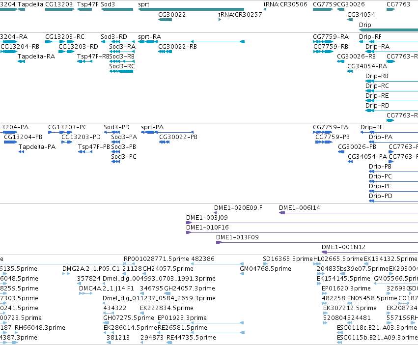Select BAC clone DME1-010F16
Image resolution: width=418 pixels, height=345 pixels.
click(302, 232)
